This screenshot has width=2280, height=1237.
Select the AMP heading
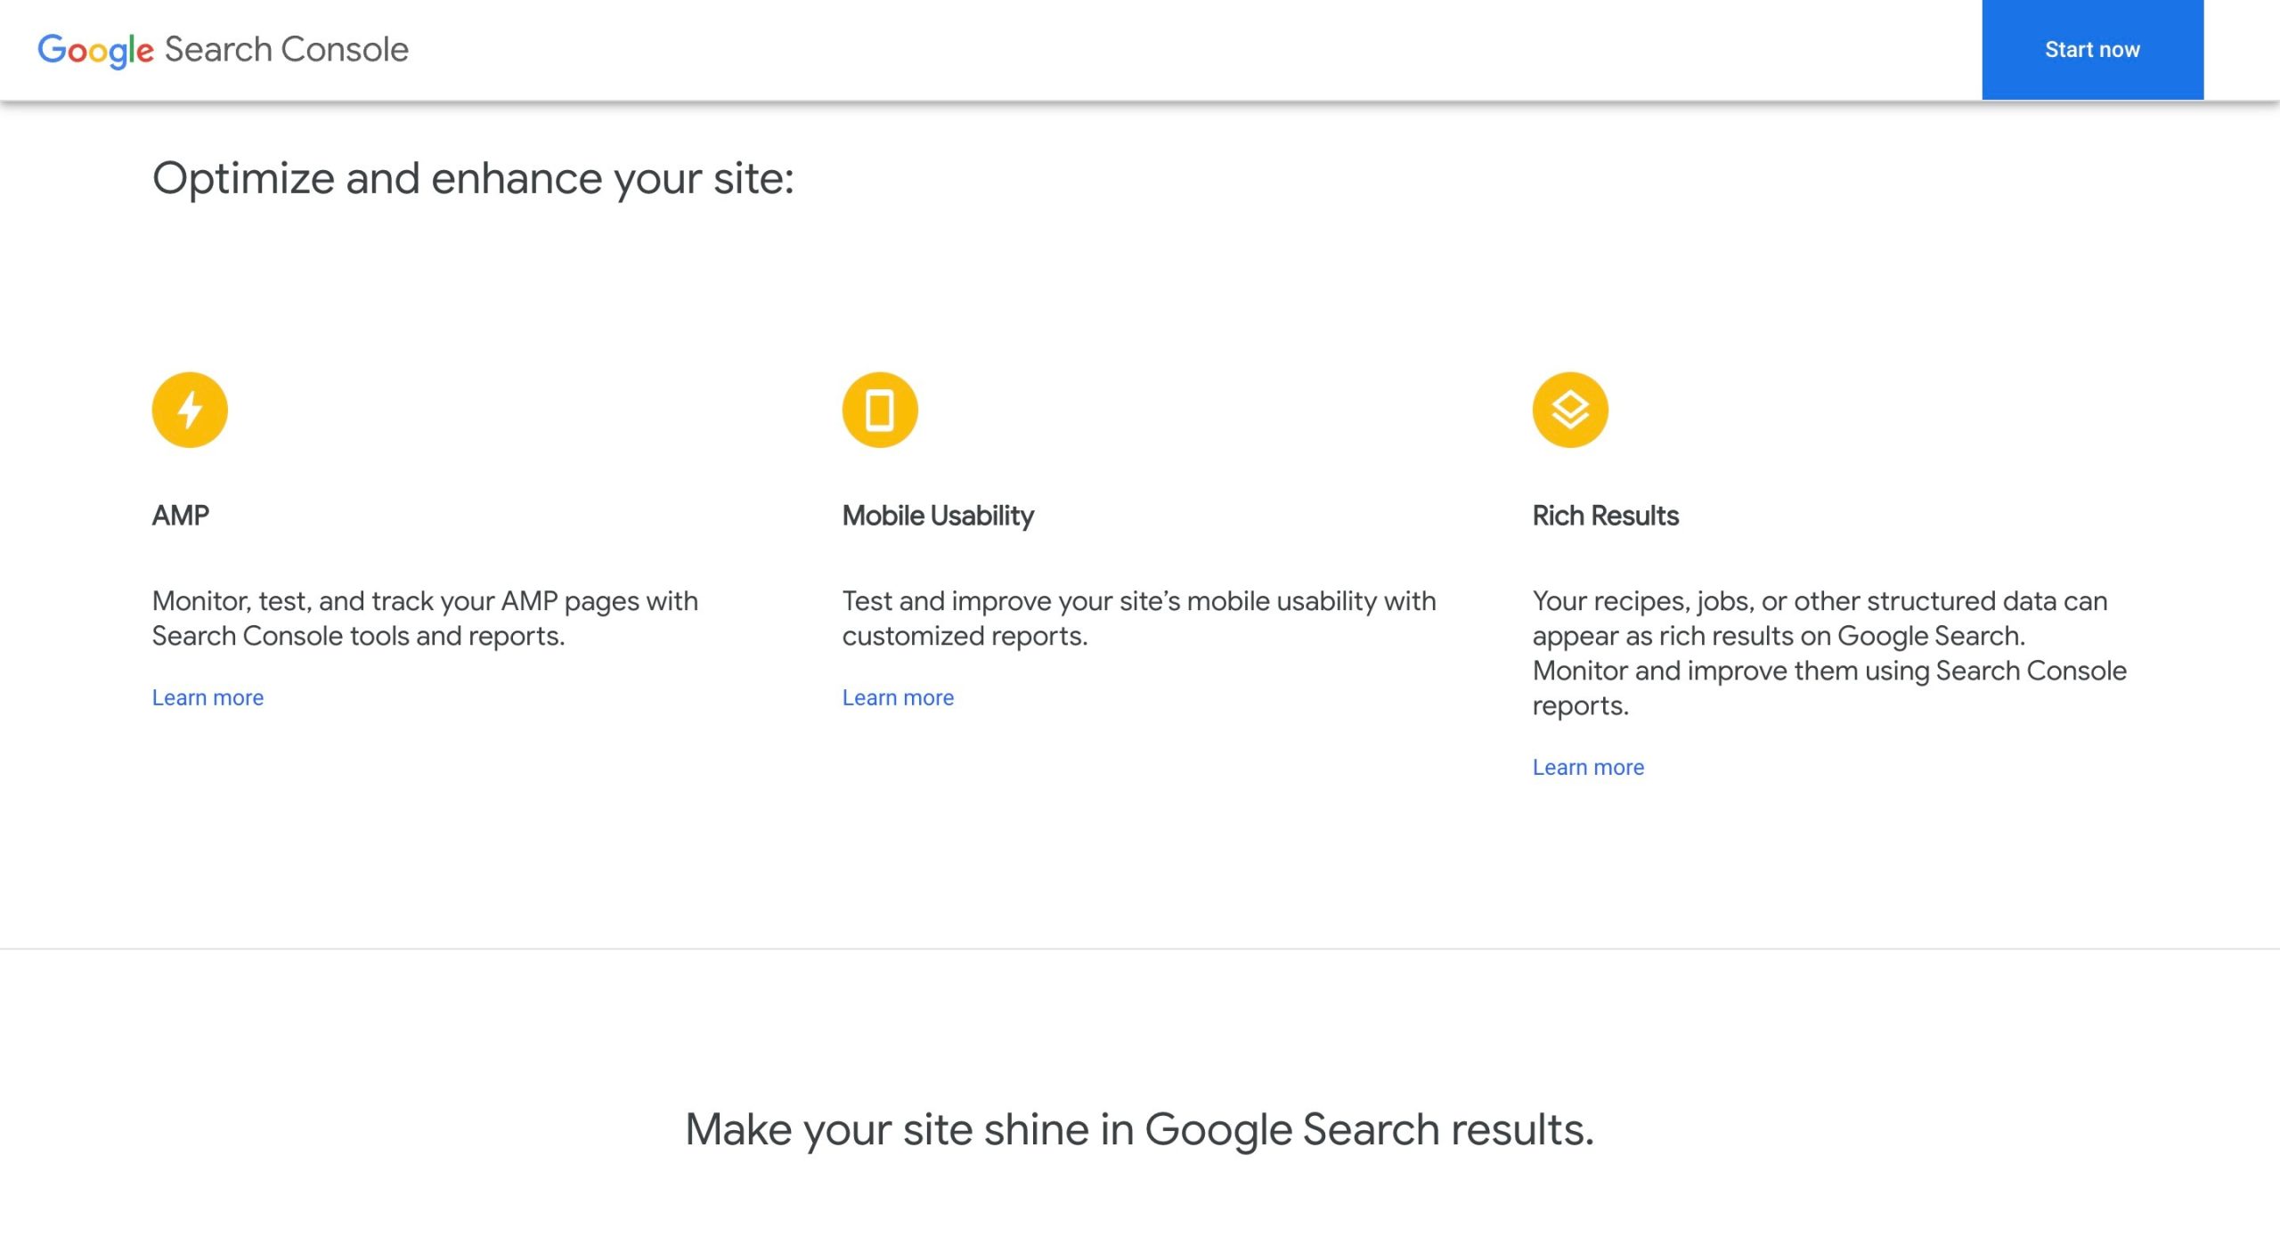point(181,516)
